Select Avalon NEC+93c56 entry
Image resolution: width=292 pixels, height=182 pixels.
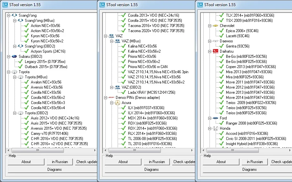click(x=46, y=82)
